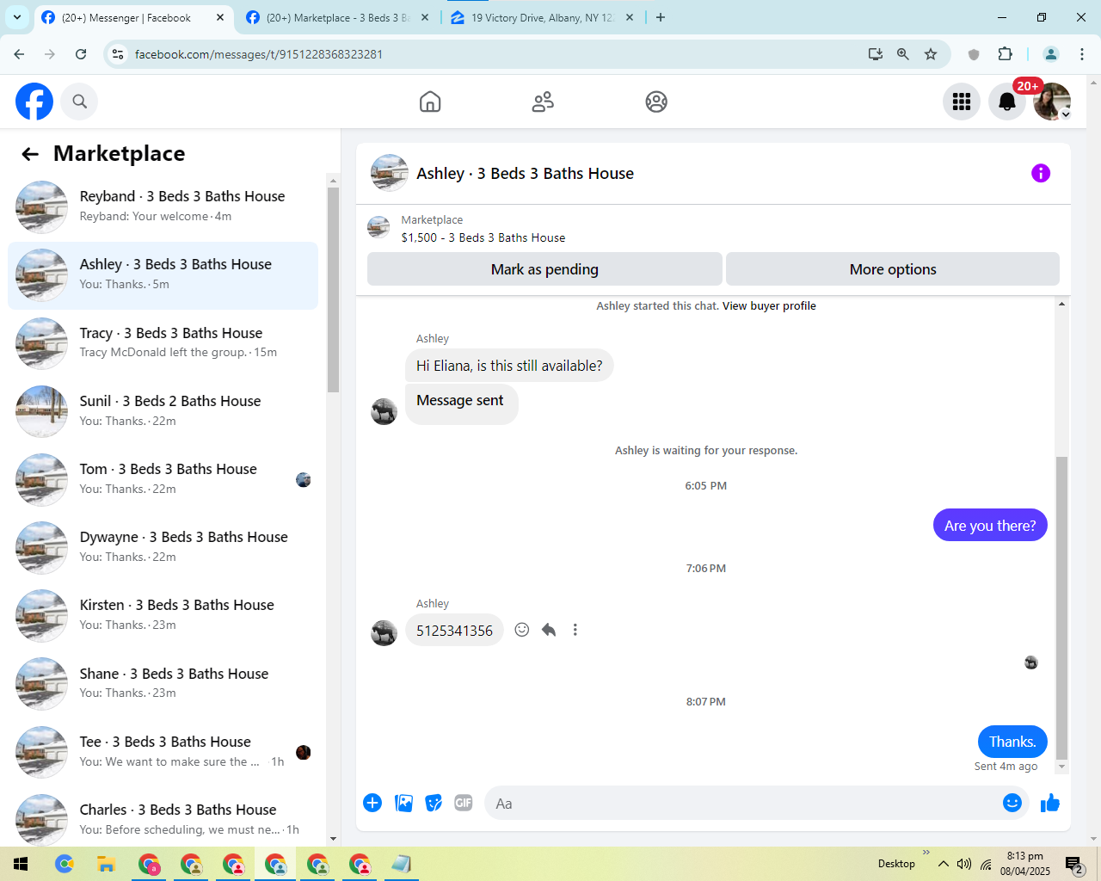The width and height of the screenshot is (1101, 881).
Task: Open more options for 5125341356 message
Action: [575, 630]
